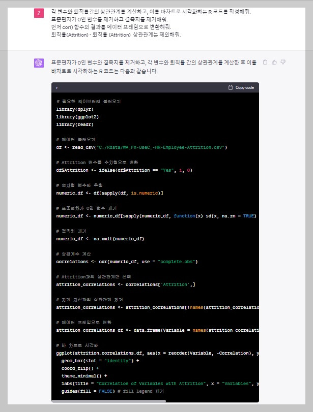Click the library(dplyr) code line
The image size is (313, 412).
pyautogui.click(x=75, y=109)
